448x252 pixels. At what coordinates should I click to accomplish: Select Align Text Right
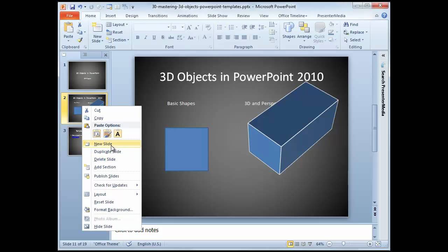236,37
